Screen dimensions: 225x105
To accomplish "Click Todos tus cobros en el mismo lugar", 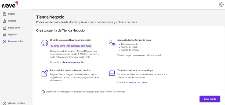I will coord(135,70).
